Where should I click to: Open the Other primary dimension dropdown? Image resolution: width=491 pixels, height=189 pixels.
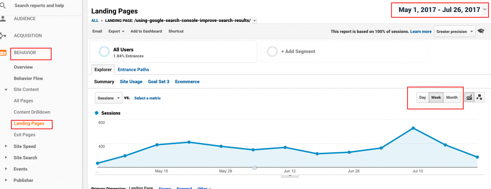pyautogui.click(x=204, y=188)
